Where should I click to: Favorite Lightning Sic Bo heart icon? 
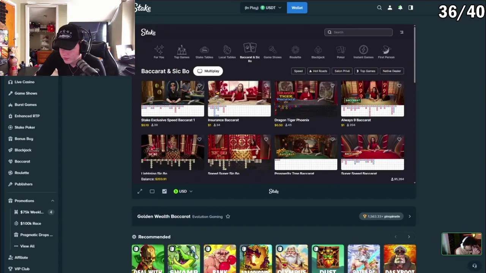click(199, 140)
